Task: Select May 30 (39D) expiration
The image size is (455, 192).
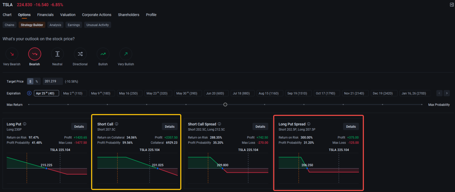Action: [188, 93]
